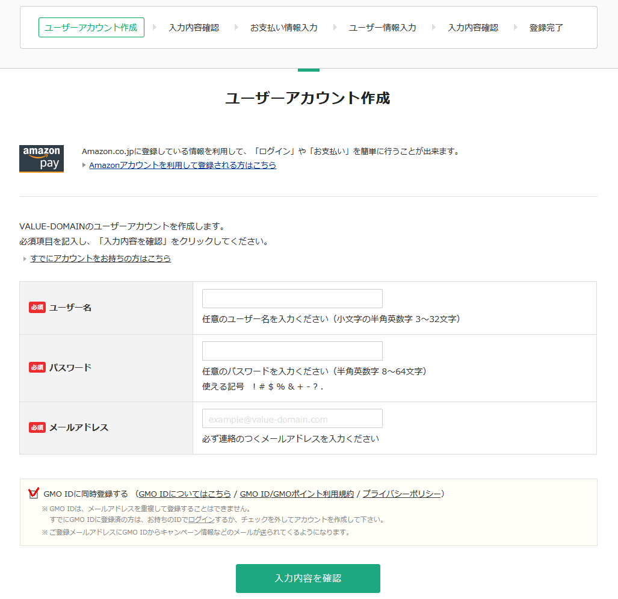
Task: Open the GMO IDについてはこちら link
Action: pos(184,494)
